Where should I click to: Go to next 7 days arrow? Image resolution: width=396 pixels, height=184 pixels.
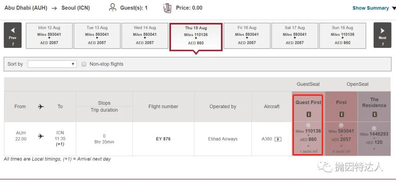382,35
